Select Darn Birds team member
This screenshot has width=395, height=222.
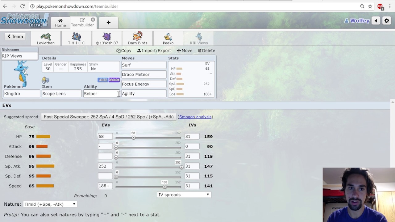[x=137, y=39]
